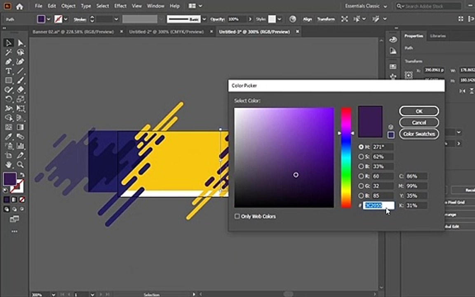
Task: Switch to Untitled-2 document tab
Action: pos(166,32)
